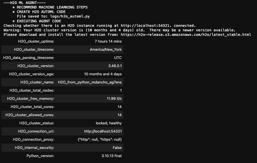Click the total cores value 14

119,107
